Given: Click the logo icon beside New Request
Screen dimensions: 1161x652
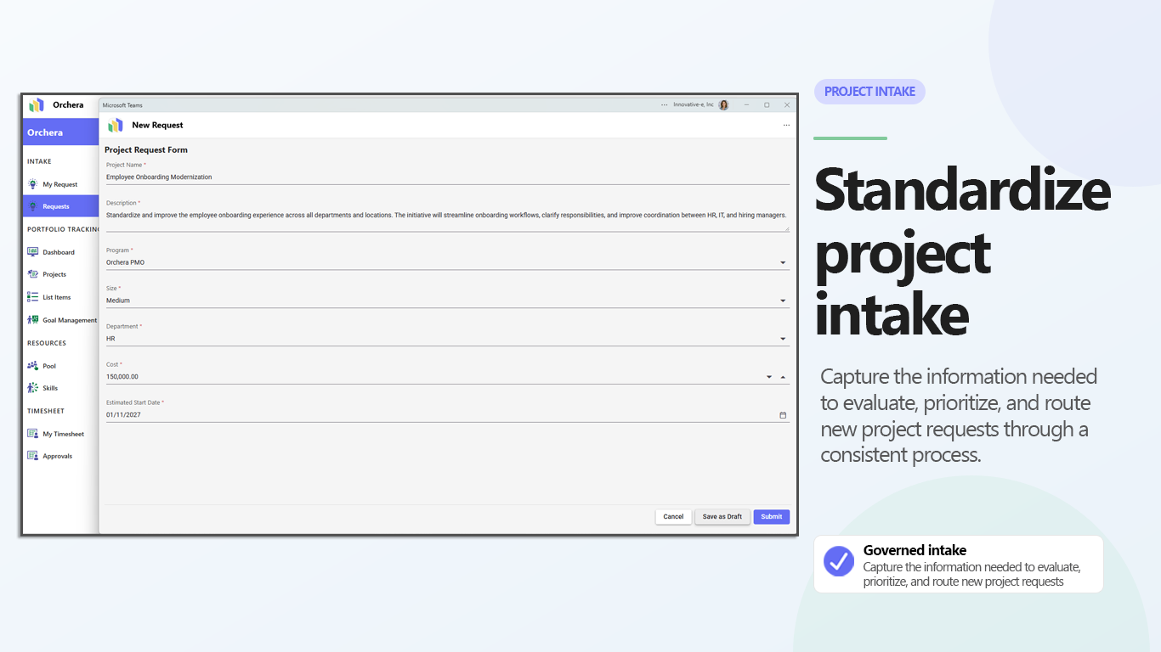Looking at the screenshot, I should (116, 125).
